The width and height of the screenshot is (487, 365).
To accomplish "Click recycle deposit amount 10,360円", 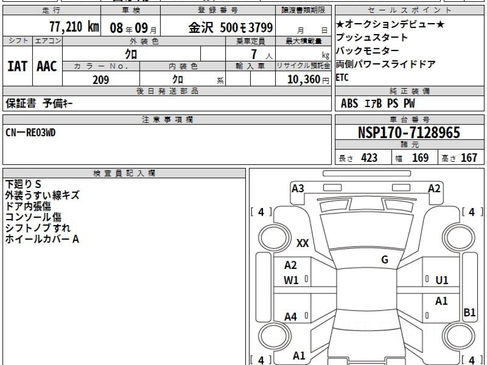I will 308,79.
